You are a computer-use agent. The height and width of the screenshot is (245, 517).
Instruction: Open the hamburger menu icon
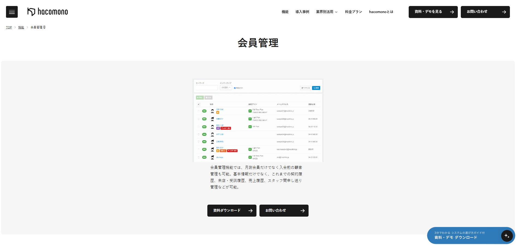tap(12, 12)
